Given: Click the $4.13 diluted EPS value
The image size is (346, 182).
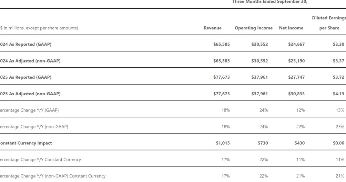Looking at the screenshot, I should [338, 94].
